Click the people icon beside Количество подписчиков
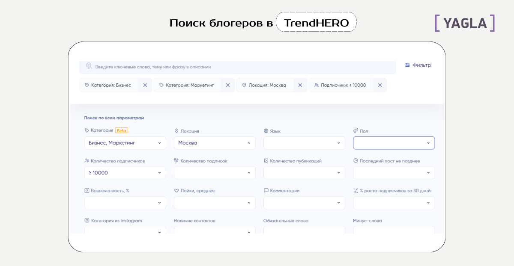 (x=87, y=161)
